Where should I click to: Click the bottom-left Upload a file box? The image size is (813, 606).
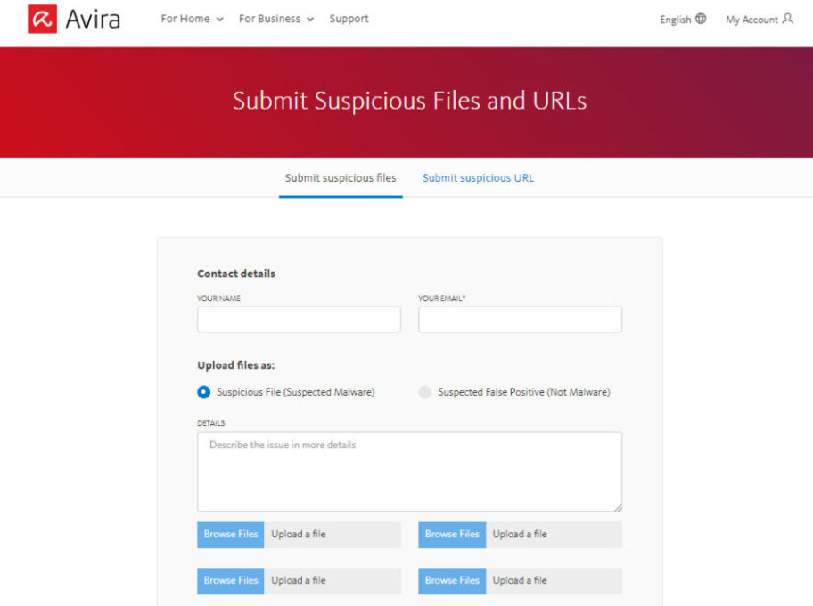pyautogui.click(x=333, y=580)
